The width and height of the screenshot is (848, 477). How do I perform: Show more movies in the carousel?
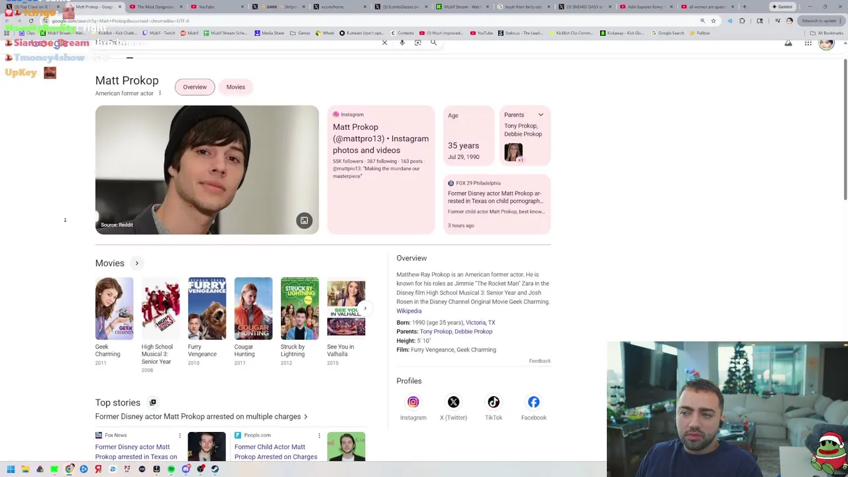pos(365,309)
